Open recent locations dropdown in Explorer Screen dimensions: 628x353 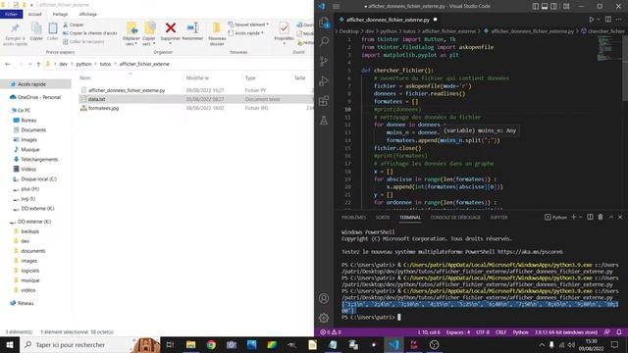[30, 64]
